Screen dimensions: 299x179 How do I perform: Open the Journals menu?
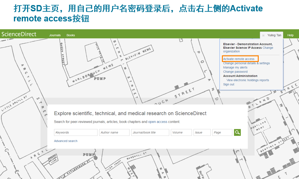55,35
